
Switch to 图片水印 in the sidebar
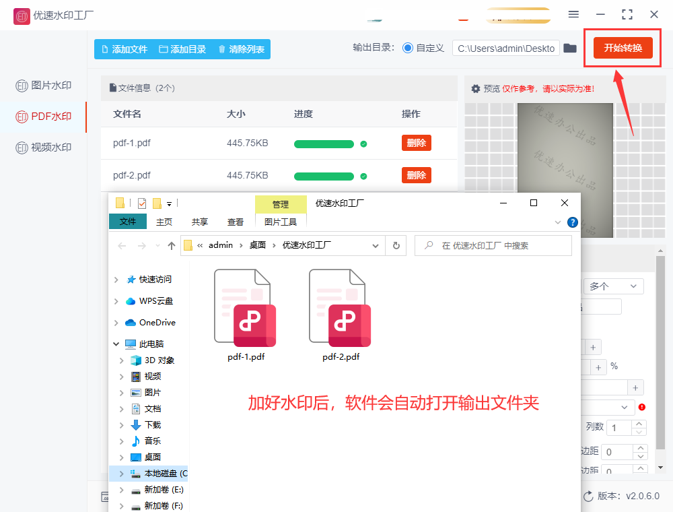(x=43, y=86)
